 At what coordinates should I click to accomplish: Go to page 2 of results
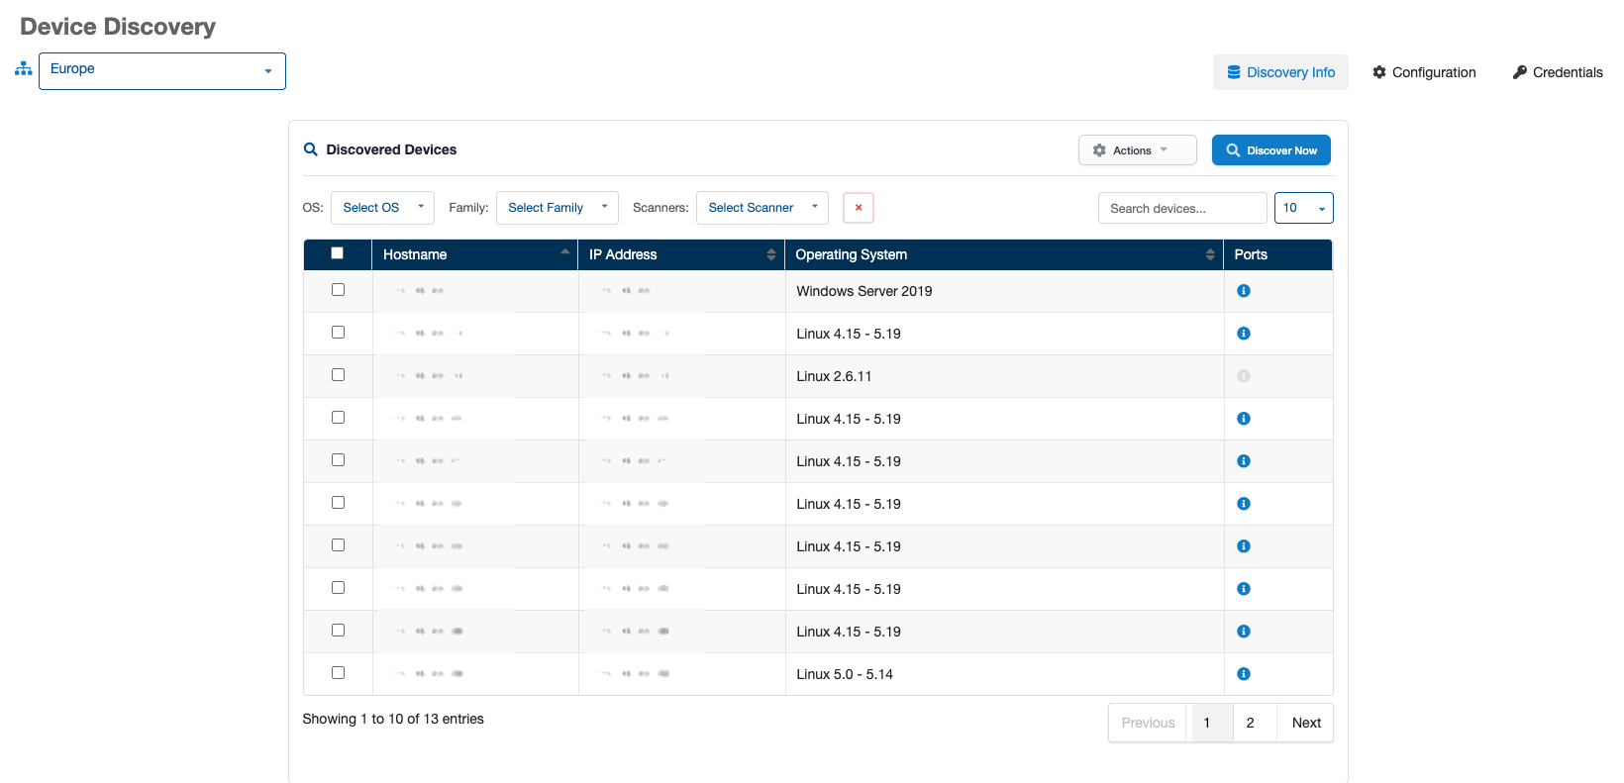[1251, 723]
